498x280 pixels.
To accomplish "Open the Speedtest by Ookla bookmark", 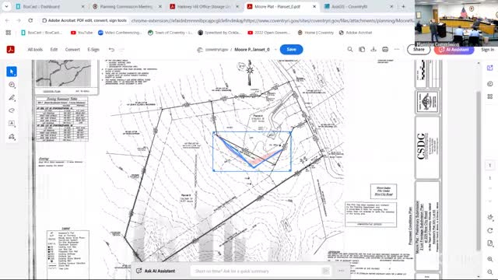I will coord(219,33).
